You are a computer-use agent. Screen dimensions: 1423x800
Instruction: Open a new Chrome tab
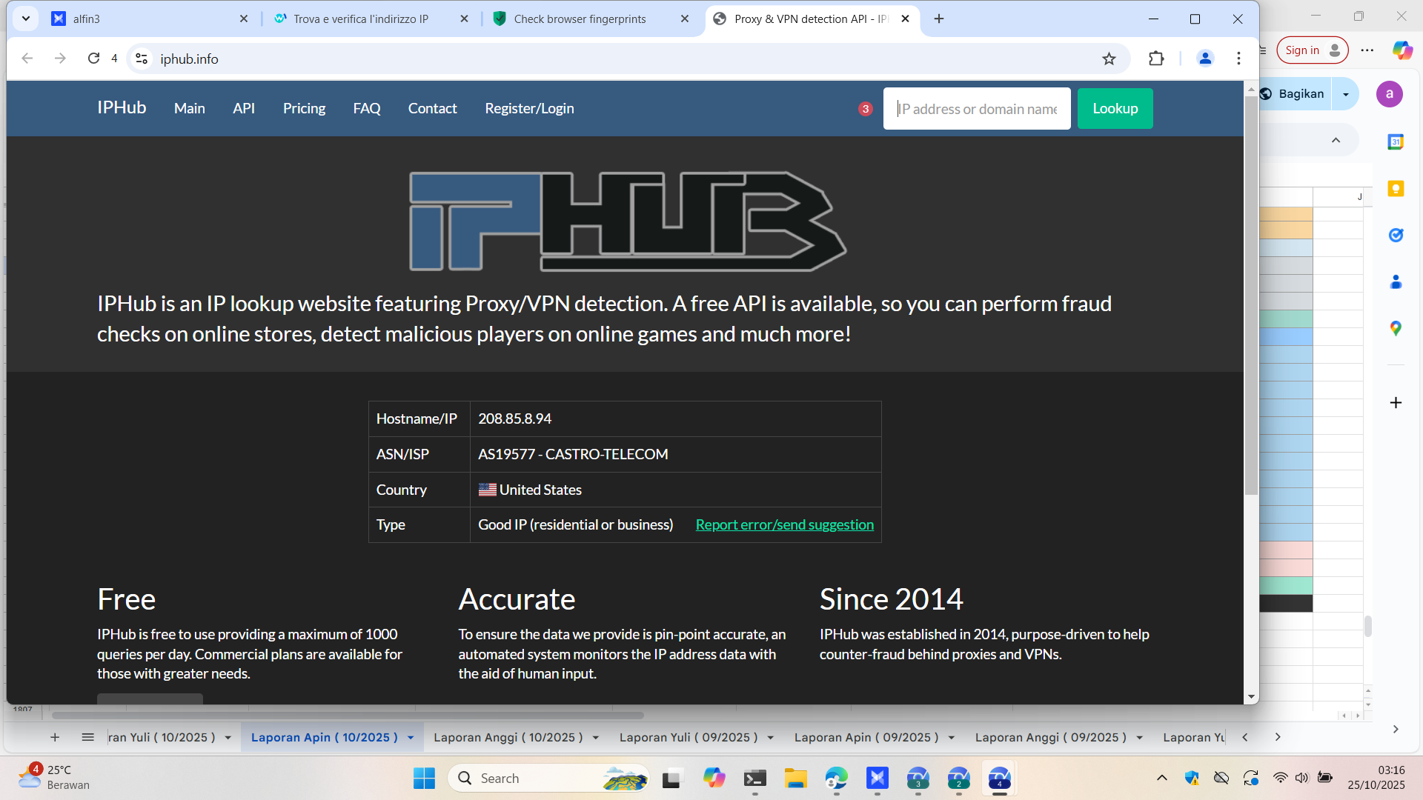click(939, 19)
